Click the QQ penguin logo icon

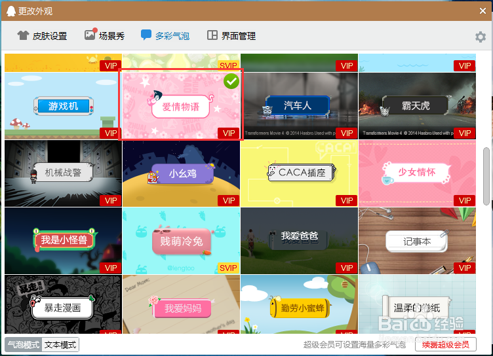pyautogui.click(x=11, y=11)
